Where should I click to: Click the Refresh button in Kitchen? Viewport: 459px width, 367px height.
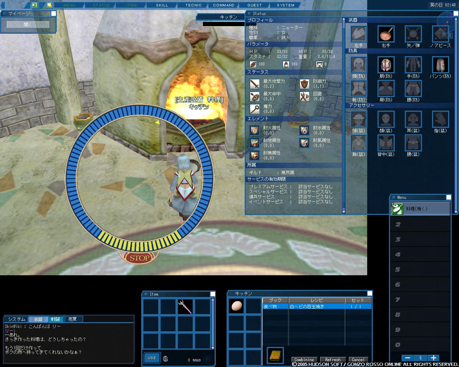pyautogui.click(x=333, y=359)
